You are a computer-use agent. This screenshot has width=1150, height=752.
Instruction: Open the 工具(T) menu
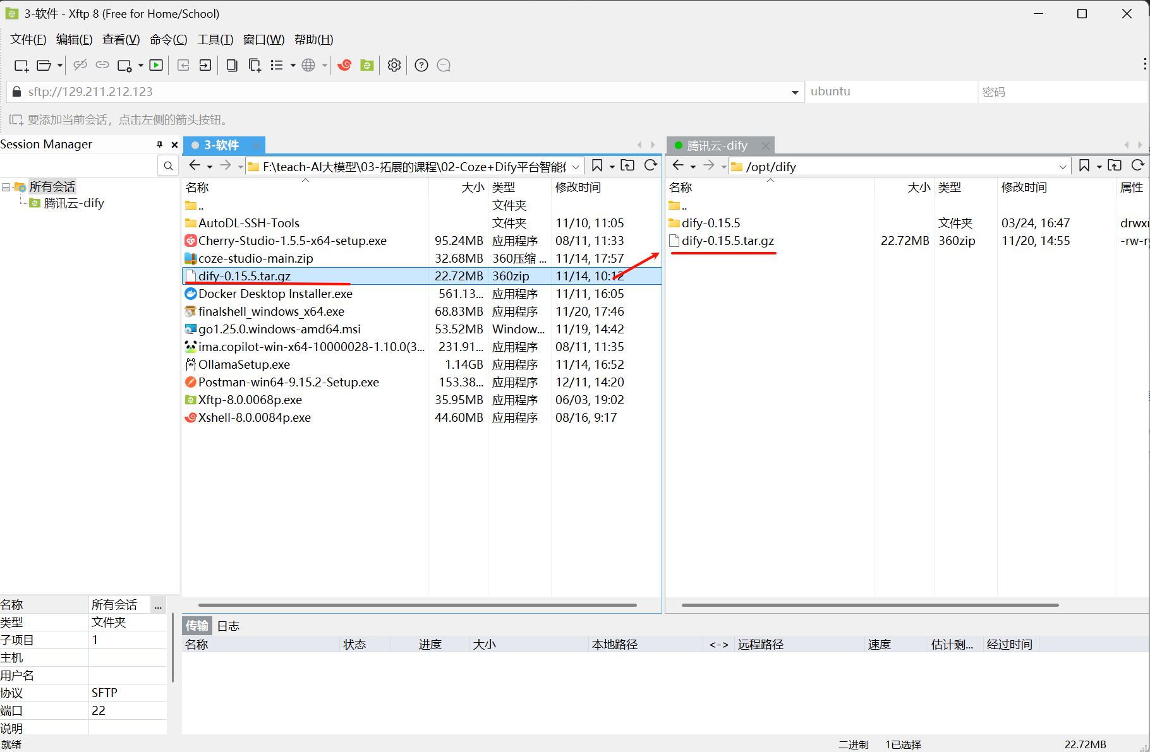tap(215, 39)
